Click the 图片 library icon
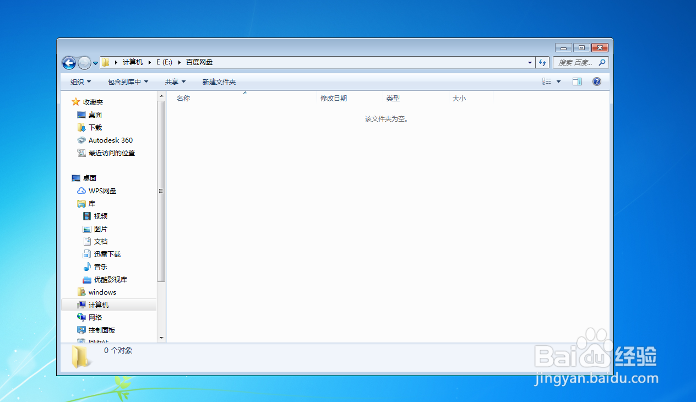Image resolution: width=696 pixels, height=402 pixels. coord(87,229)
